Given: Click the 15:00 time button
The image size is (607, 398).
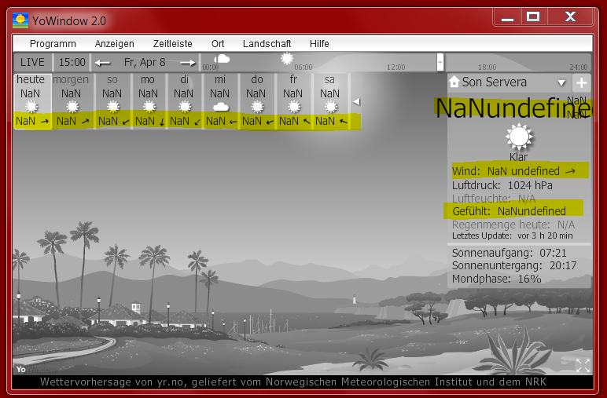Looking at the screenshot, I should 72,62.
